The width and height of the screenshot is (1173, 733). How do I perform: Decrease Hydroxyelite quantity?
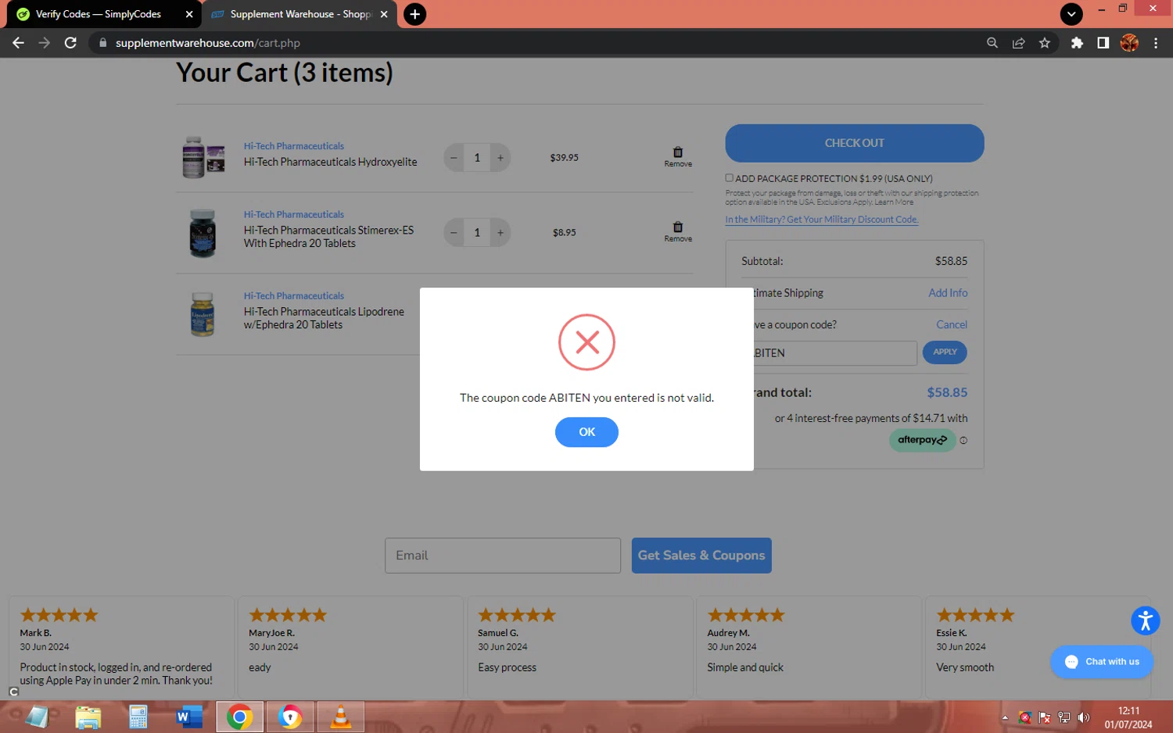pos(454,158)
